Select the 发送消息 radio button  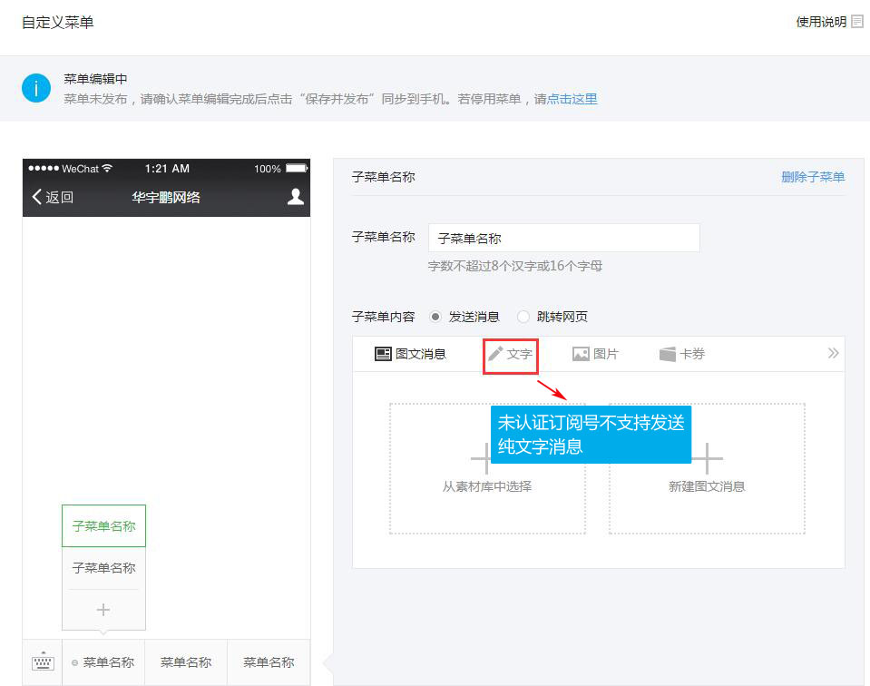tap(435, 317)
